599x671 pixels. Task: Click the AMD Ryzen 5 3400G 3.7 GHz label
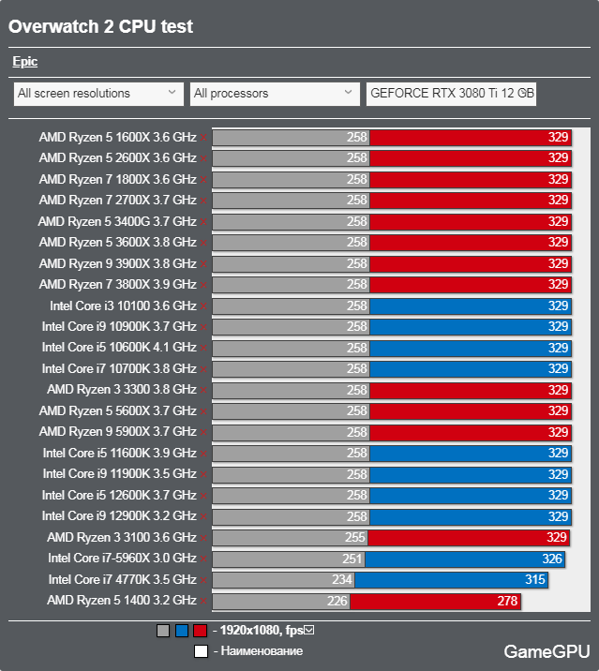pyautogui.click(x=117, y=221)
